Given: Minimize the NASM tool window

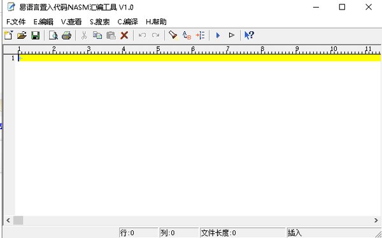Looking at the screenshot, I should tap(316, 7).
